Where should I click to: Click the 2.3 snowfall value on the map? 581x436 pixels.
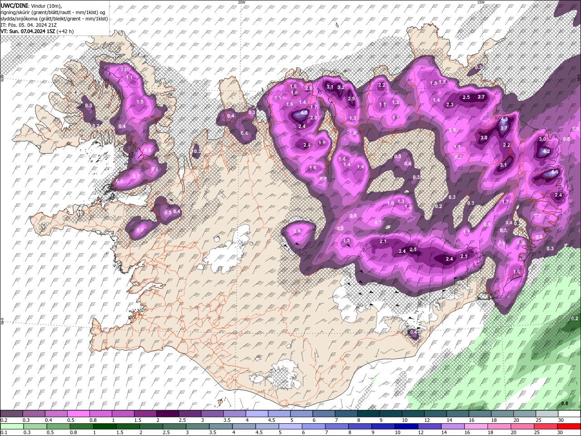[x=450, y=104]
